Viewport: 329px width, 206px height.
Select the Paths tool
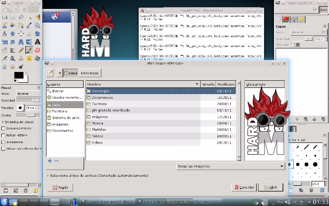point(21,25)
